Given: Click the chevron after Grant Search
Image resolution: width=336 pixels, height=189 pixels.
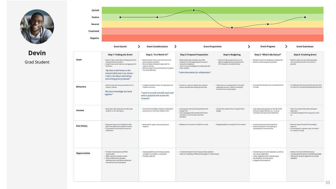Looking at the screenshot, I should [x=139, y=46].
